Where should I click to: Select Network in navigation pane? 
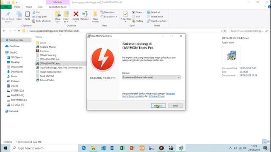14,111
